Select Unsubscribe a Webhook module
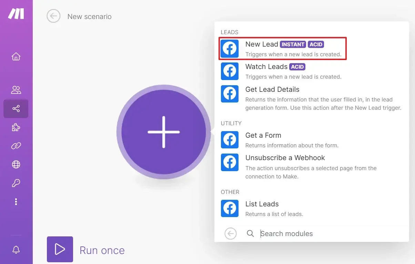Viewport: 415px width, 264px height. 312,167
